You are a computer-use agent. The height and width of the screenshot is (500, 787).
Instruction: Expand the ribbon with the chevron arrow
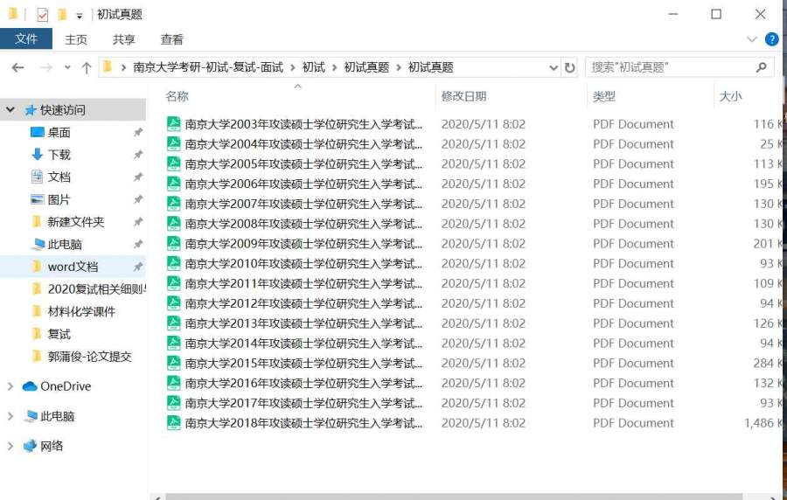click(751, 39)
